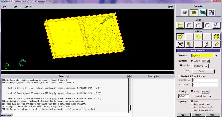Image resolution: width=222 pixels, height=117 pixels.
Task: Click the Growth rate input field
Action: [205, 80]
